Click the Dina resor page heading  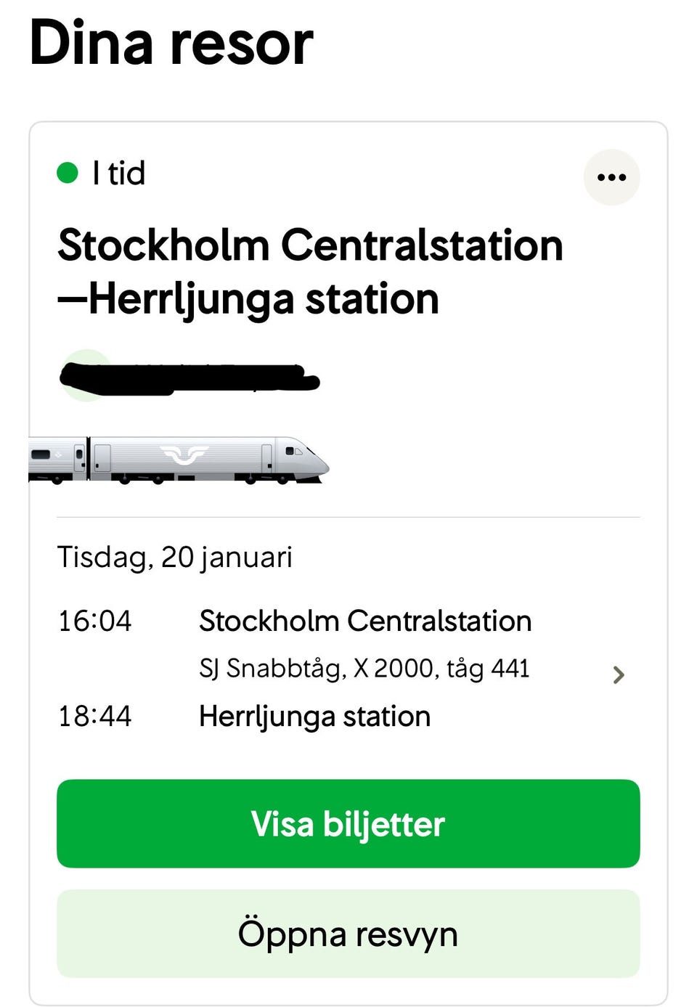point(171,43)
